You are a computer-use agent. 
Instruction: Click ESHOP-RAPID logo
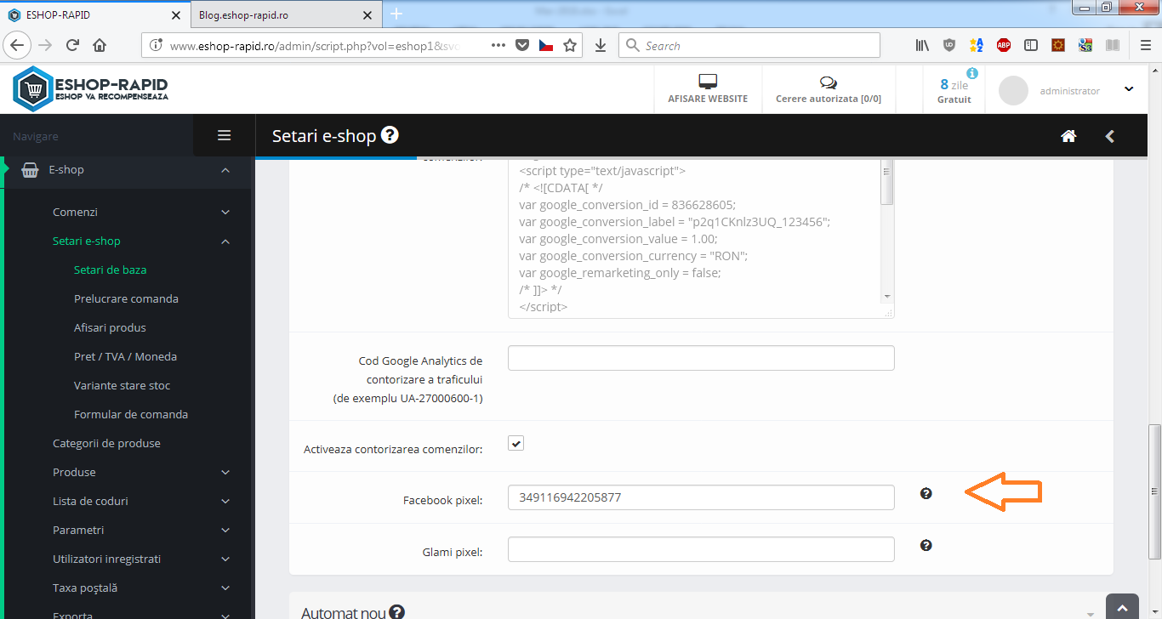pyautogui.click(x=91, y=88)
